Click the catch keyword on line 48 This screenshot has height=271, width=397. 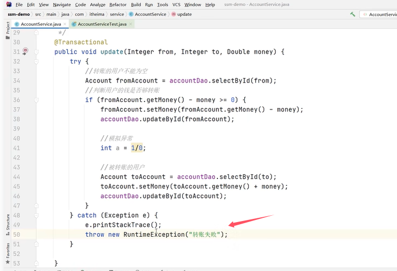(x=87, y=215)
